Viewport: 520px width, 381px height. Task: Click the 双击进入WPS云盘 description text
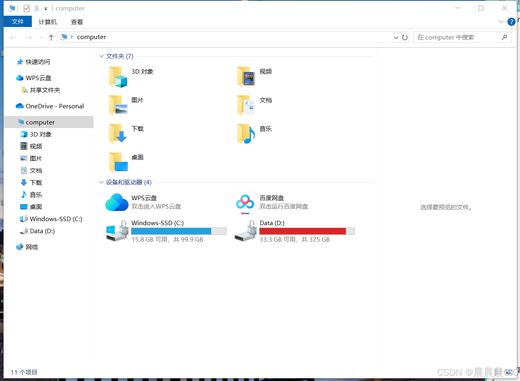point(156,206)
